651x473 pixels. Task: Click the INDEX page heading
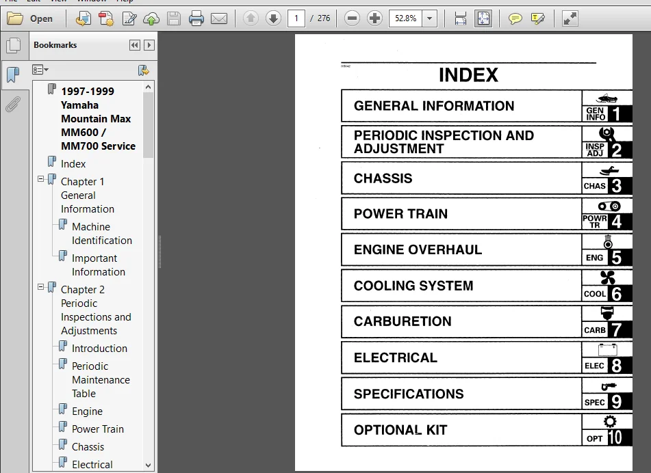(468, 75)
